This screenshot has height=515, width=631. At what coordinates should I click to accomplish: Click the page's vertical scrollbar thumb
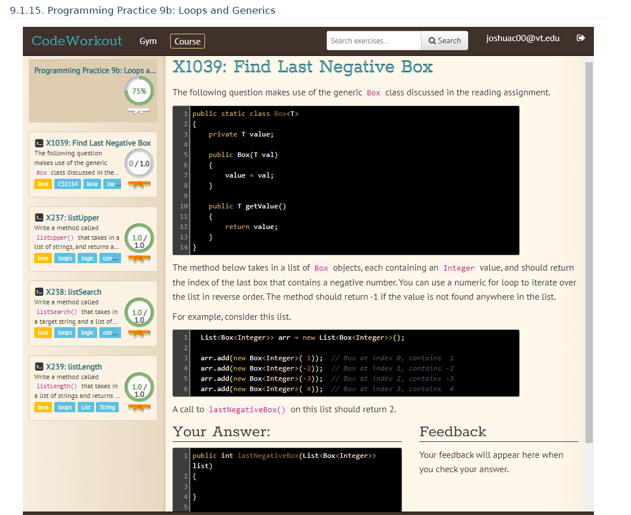589,253
